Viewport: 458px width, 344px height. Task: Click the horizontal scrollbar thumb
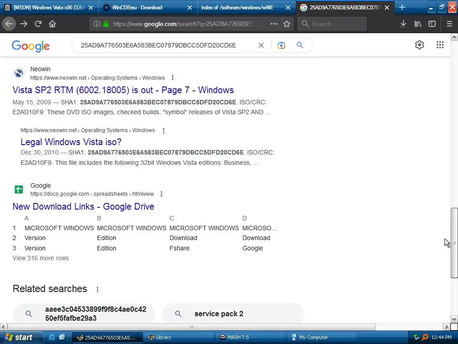(191, 327)
